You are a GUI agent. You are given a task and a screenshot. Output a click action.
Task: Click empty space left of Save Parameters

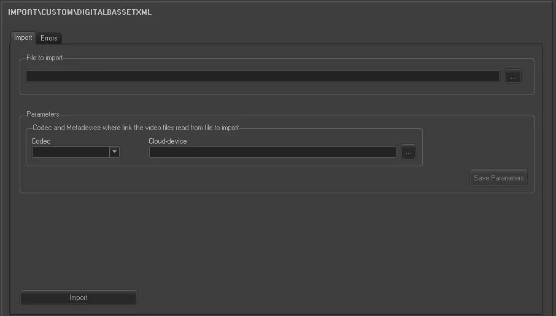[x=245, y=179]
